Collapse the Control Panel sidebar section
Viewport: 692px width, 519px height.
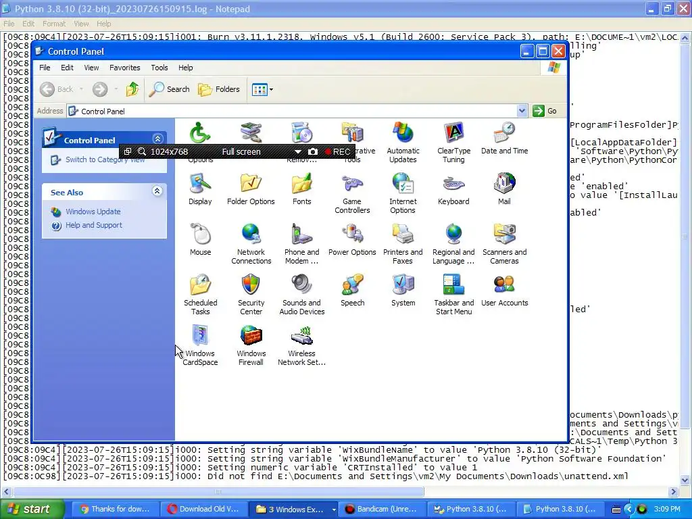[x=157, y=139]
